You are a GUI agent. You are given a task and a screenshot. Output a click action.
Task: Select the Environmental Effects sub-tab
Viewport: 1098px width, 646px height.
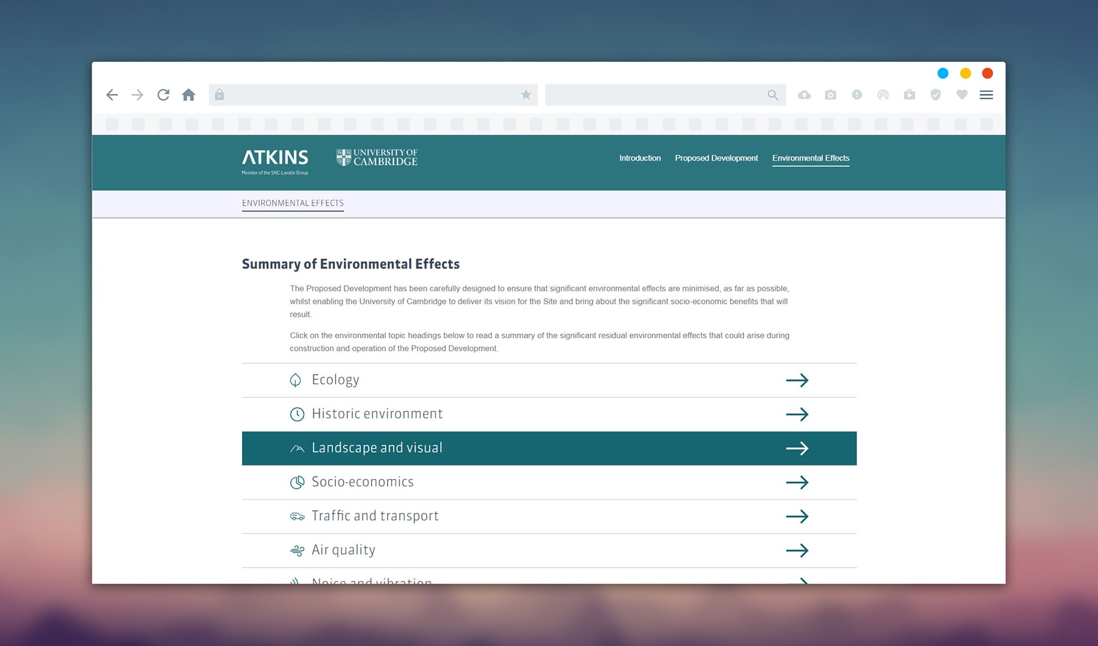point(292,203)
